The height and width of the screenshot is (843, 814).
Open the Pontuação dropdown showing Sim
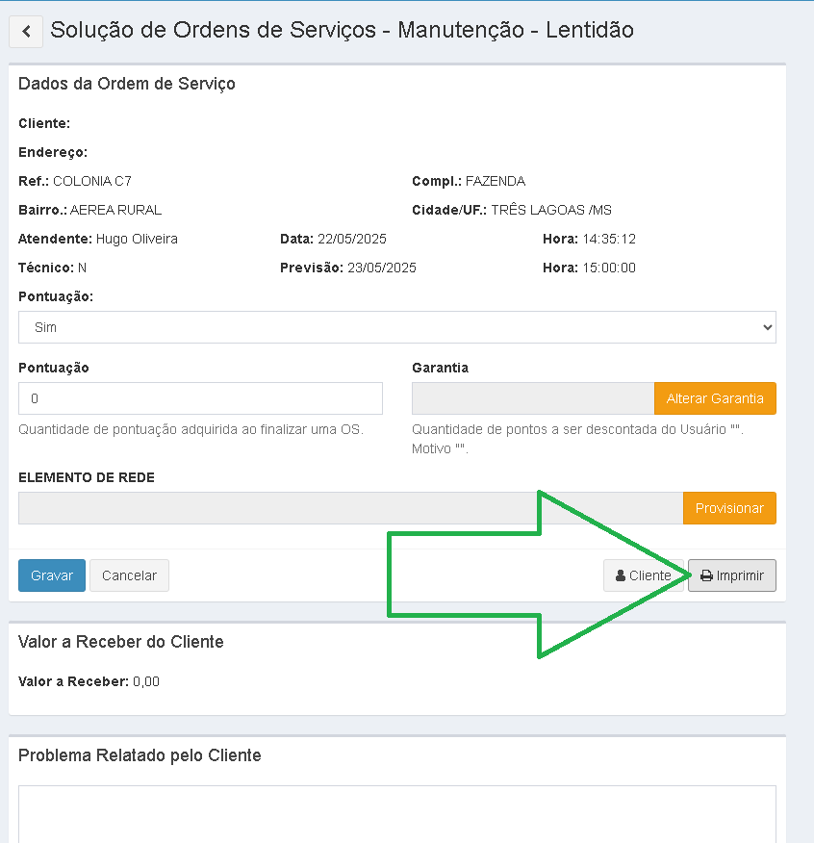(396, 327)
